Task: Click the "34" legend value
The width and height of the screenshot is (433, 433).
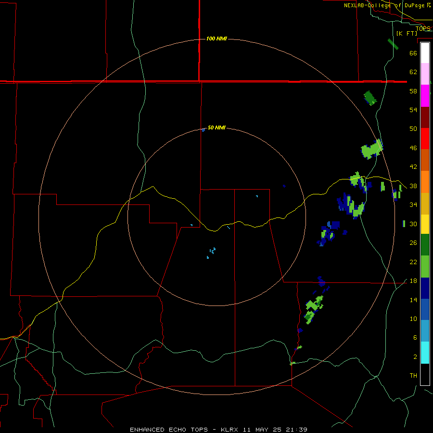Action: click(413, 205)
